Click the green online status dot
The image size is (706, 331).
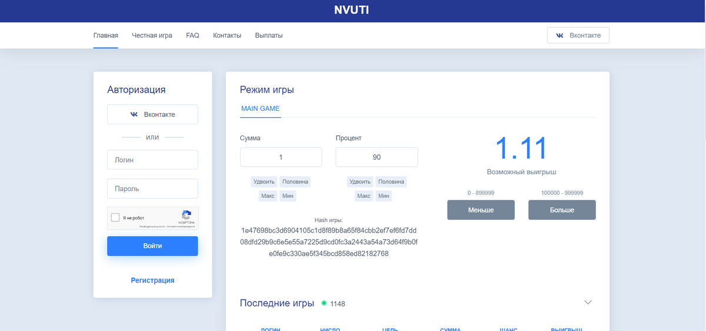coord(324,303)
